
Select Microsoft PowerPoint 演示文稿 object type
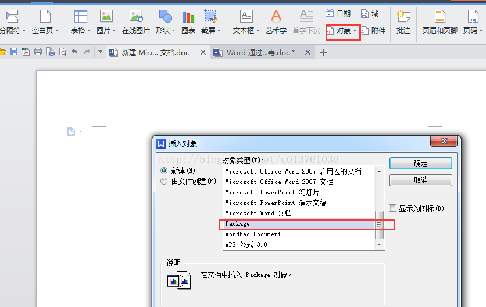pos(299,203)
